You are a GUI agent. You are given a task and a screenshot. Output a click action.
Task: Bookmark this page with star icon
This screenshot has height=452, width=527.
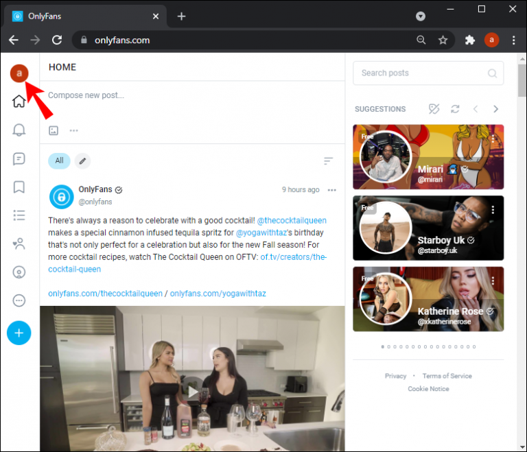pos(443,40)
